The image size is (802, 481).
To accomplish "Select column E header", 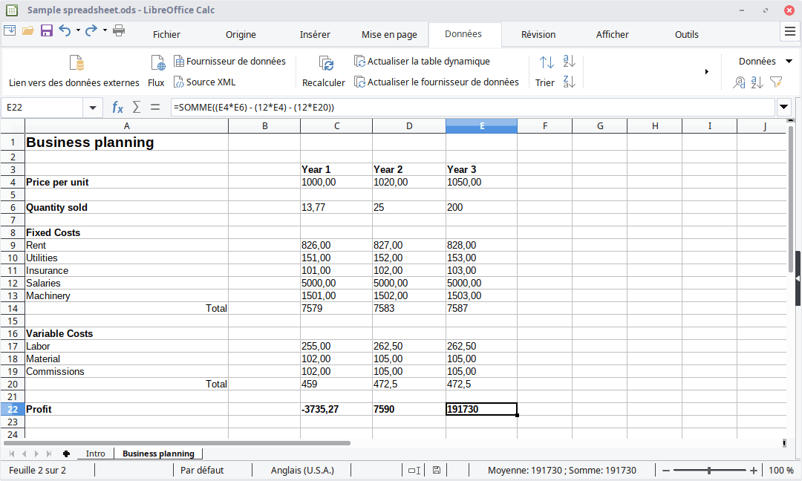I will point(481,125).
